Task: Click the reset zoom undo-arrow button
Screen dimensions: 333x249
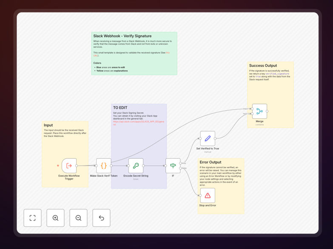Action: click(x=101, y=218)
